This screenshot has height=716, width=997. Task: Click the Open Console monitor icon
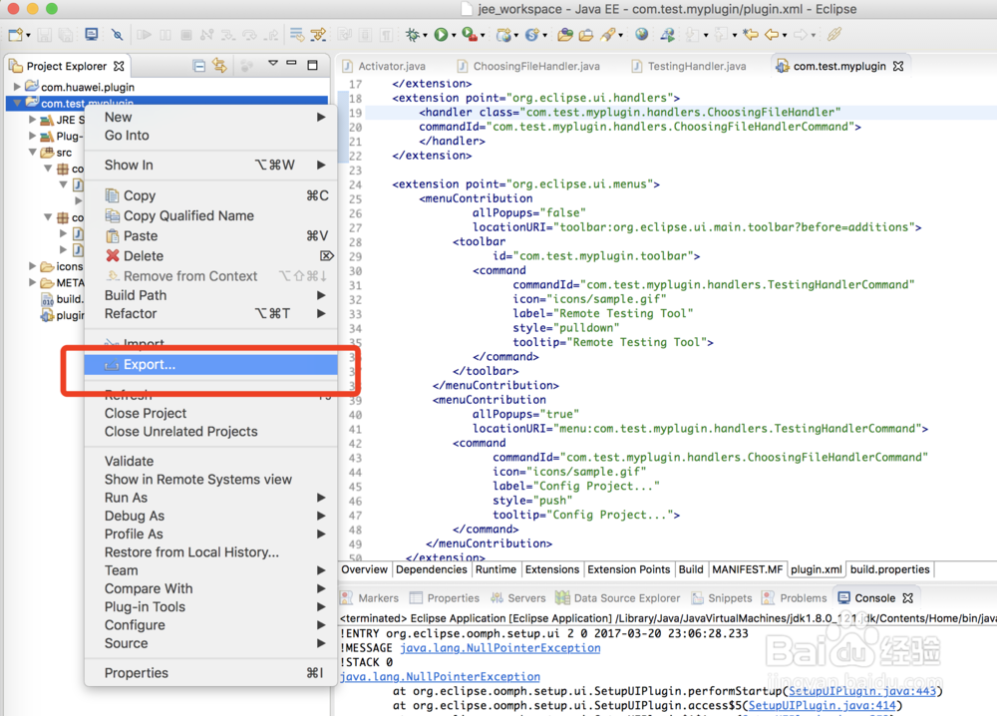92,34
